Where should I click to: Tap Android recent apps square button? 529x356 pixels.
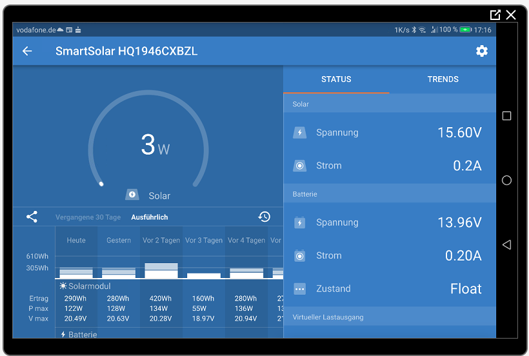click(506, 116)
